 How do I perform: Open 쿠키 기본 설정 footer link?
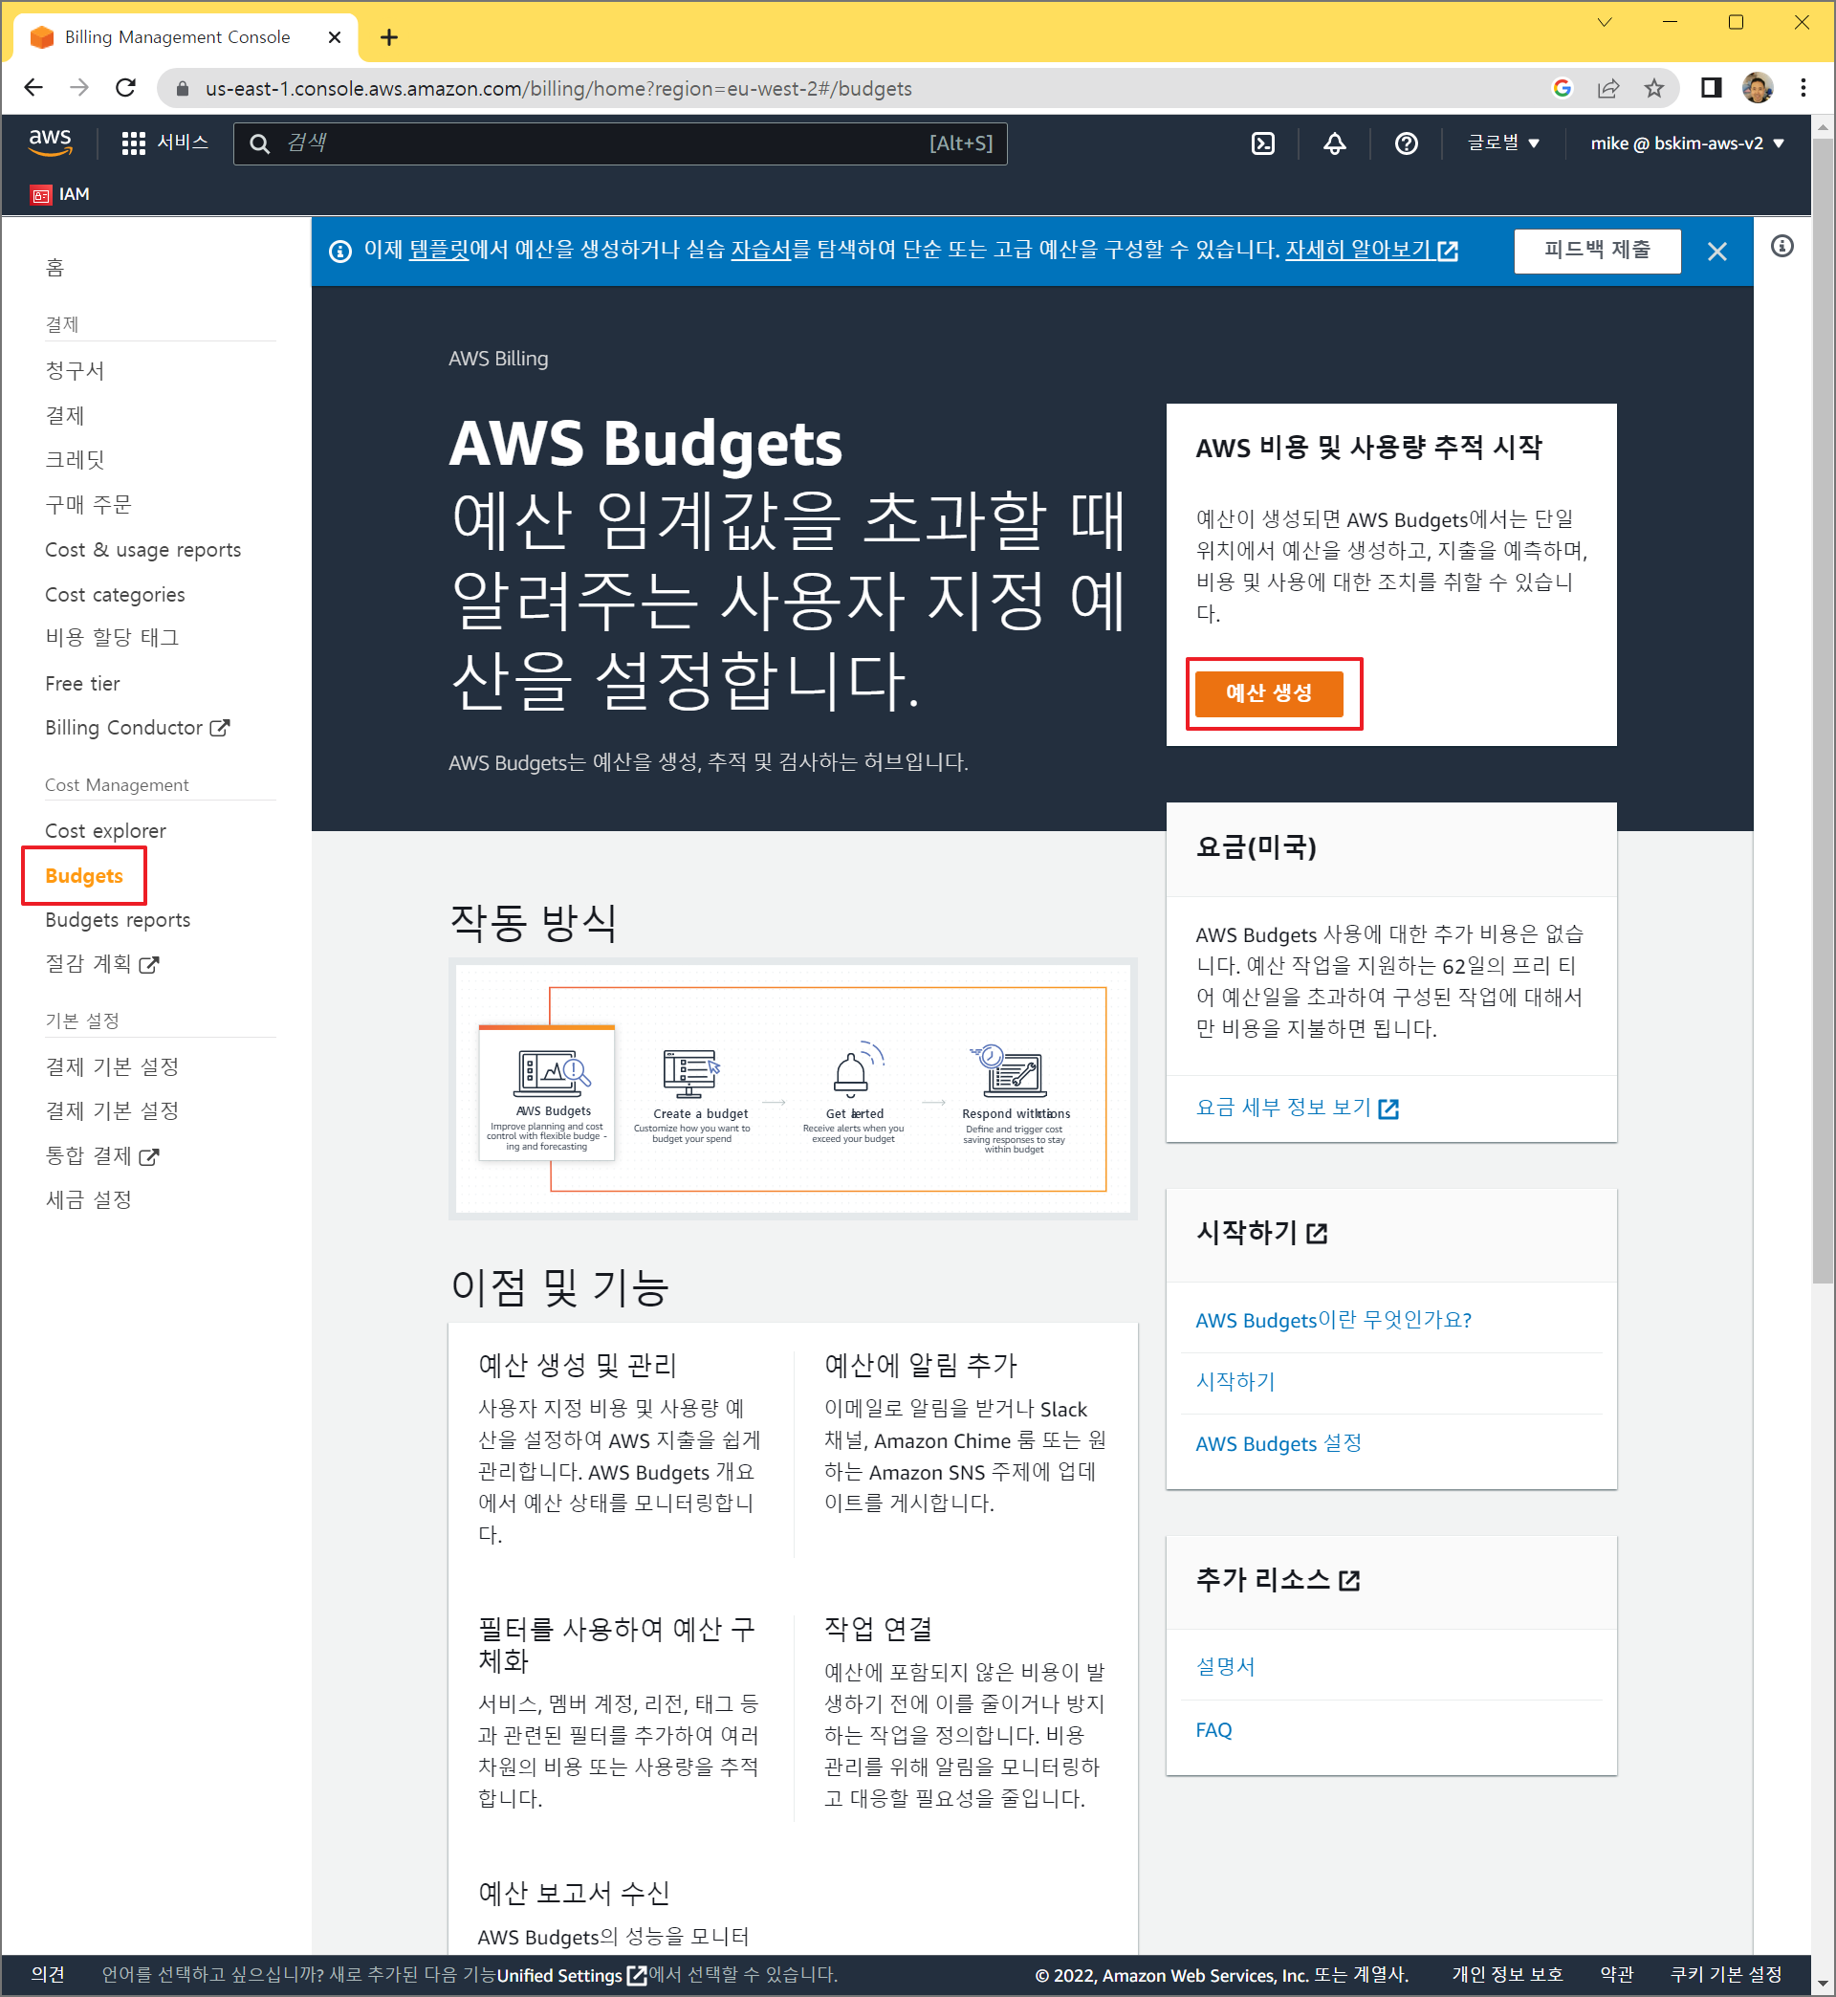click(1727, 1975)
